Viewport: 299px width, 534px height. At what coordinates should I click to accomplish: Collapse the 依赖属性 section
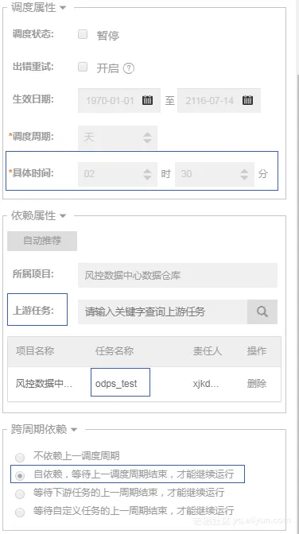tap(63, 216)
